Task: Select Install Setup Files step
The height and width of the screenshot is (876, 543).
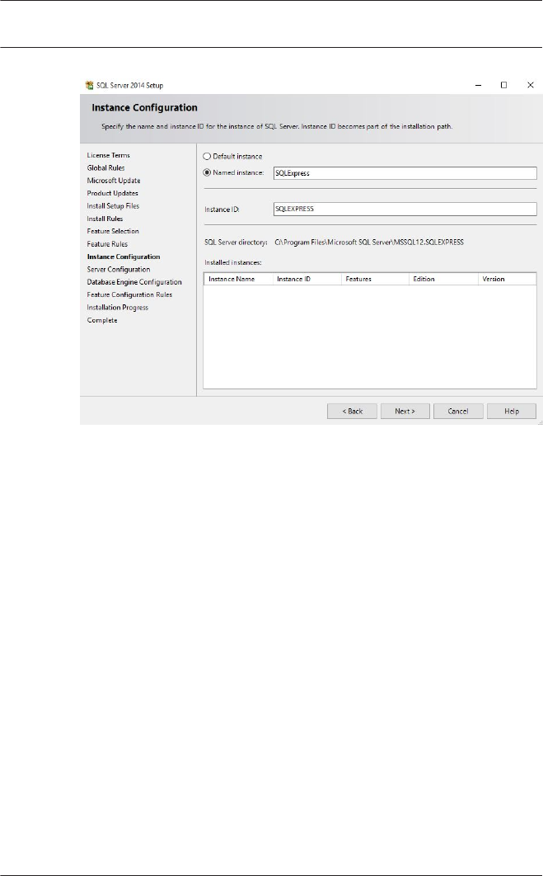Action: pos(113,206)
